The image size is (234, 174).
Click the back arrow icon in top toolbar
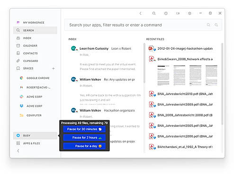pos(141,13)
